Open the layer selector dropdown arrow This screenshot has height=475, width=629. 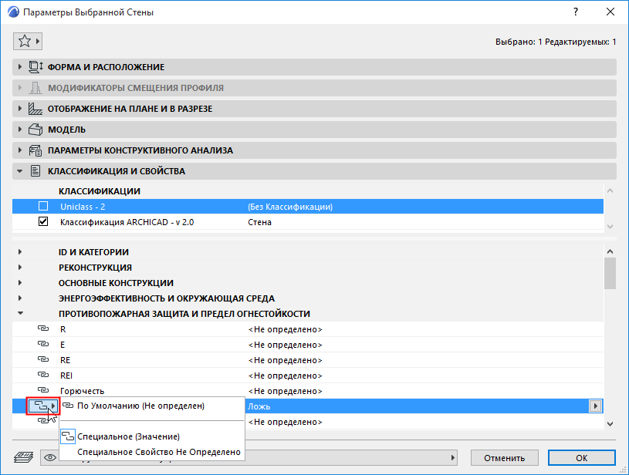click(453, 457)
